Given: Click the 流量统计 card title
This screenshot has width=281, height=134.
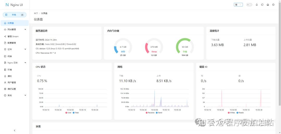Looking at the screenshot, I should point(214,31).
